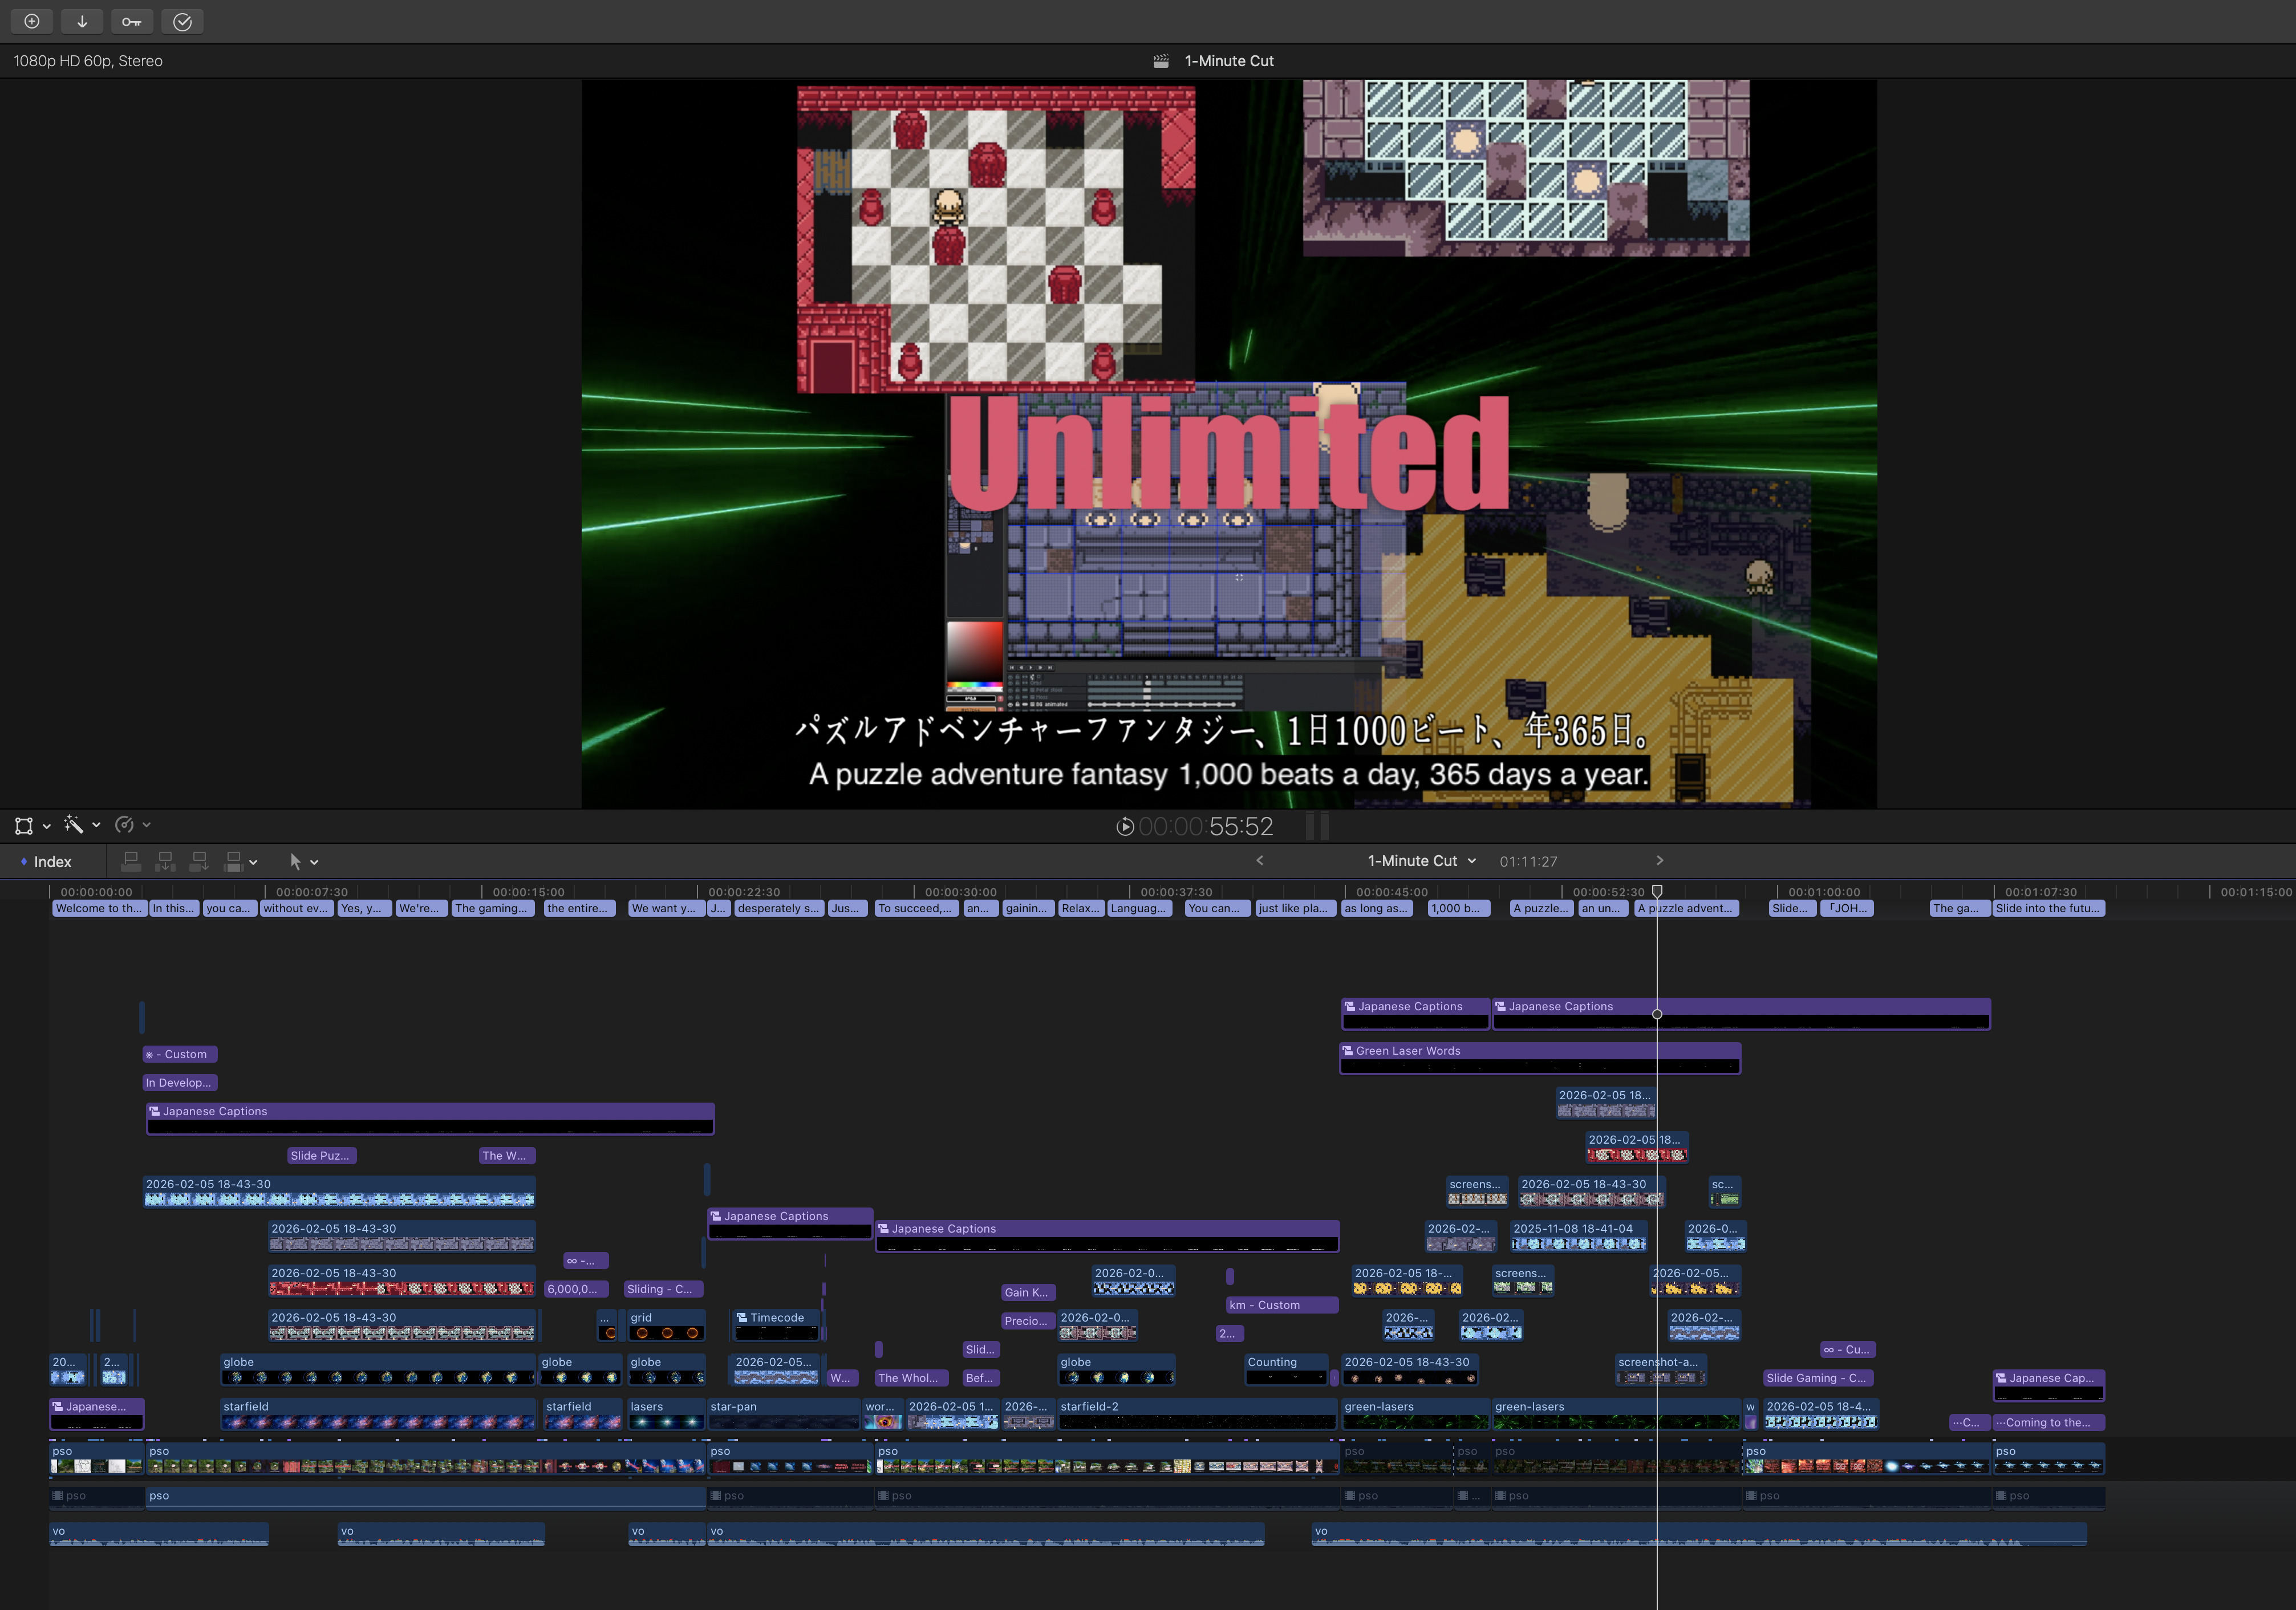
Task: Click the retime speedometer icon
Action: tap(125, 824)
